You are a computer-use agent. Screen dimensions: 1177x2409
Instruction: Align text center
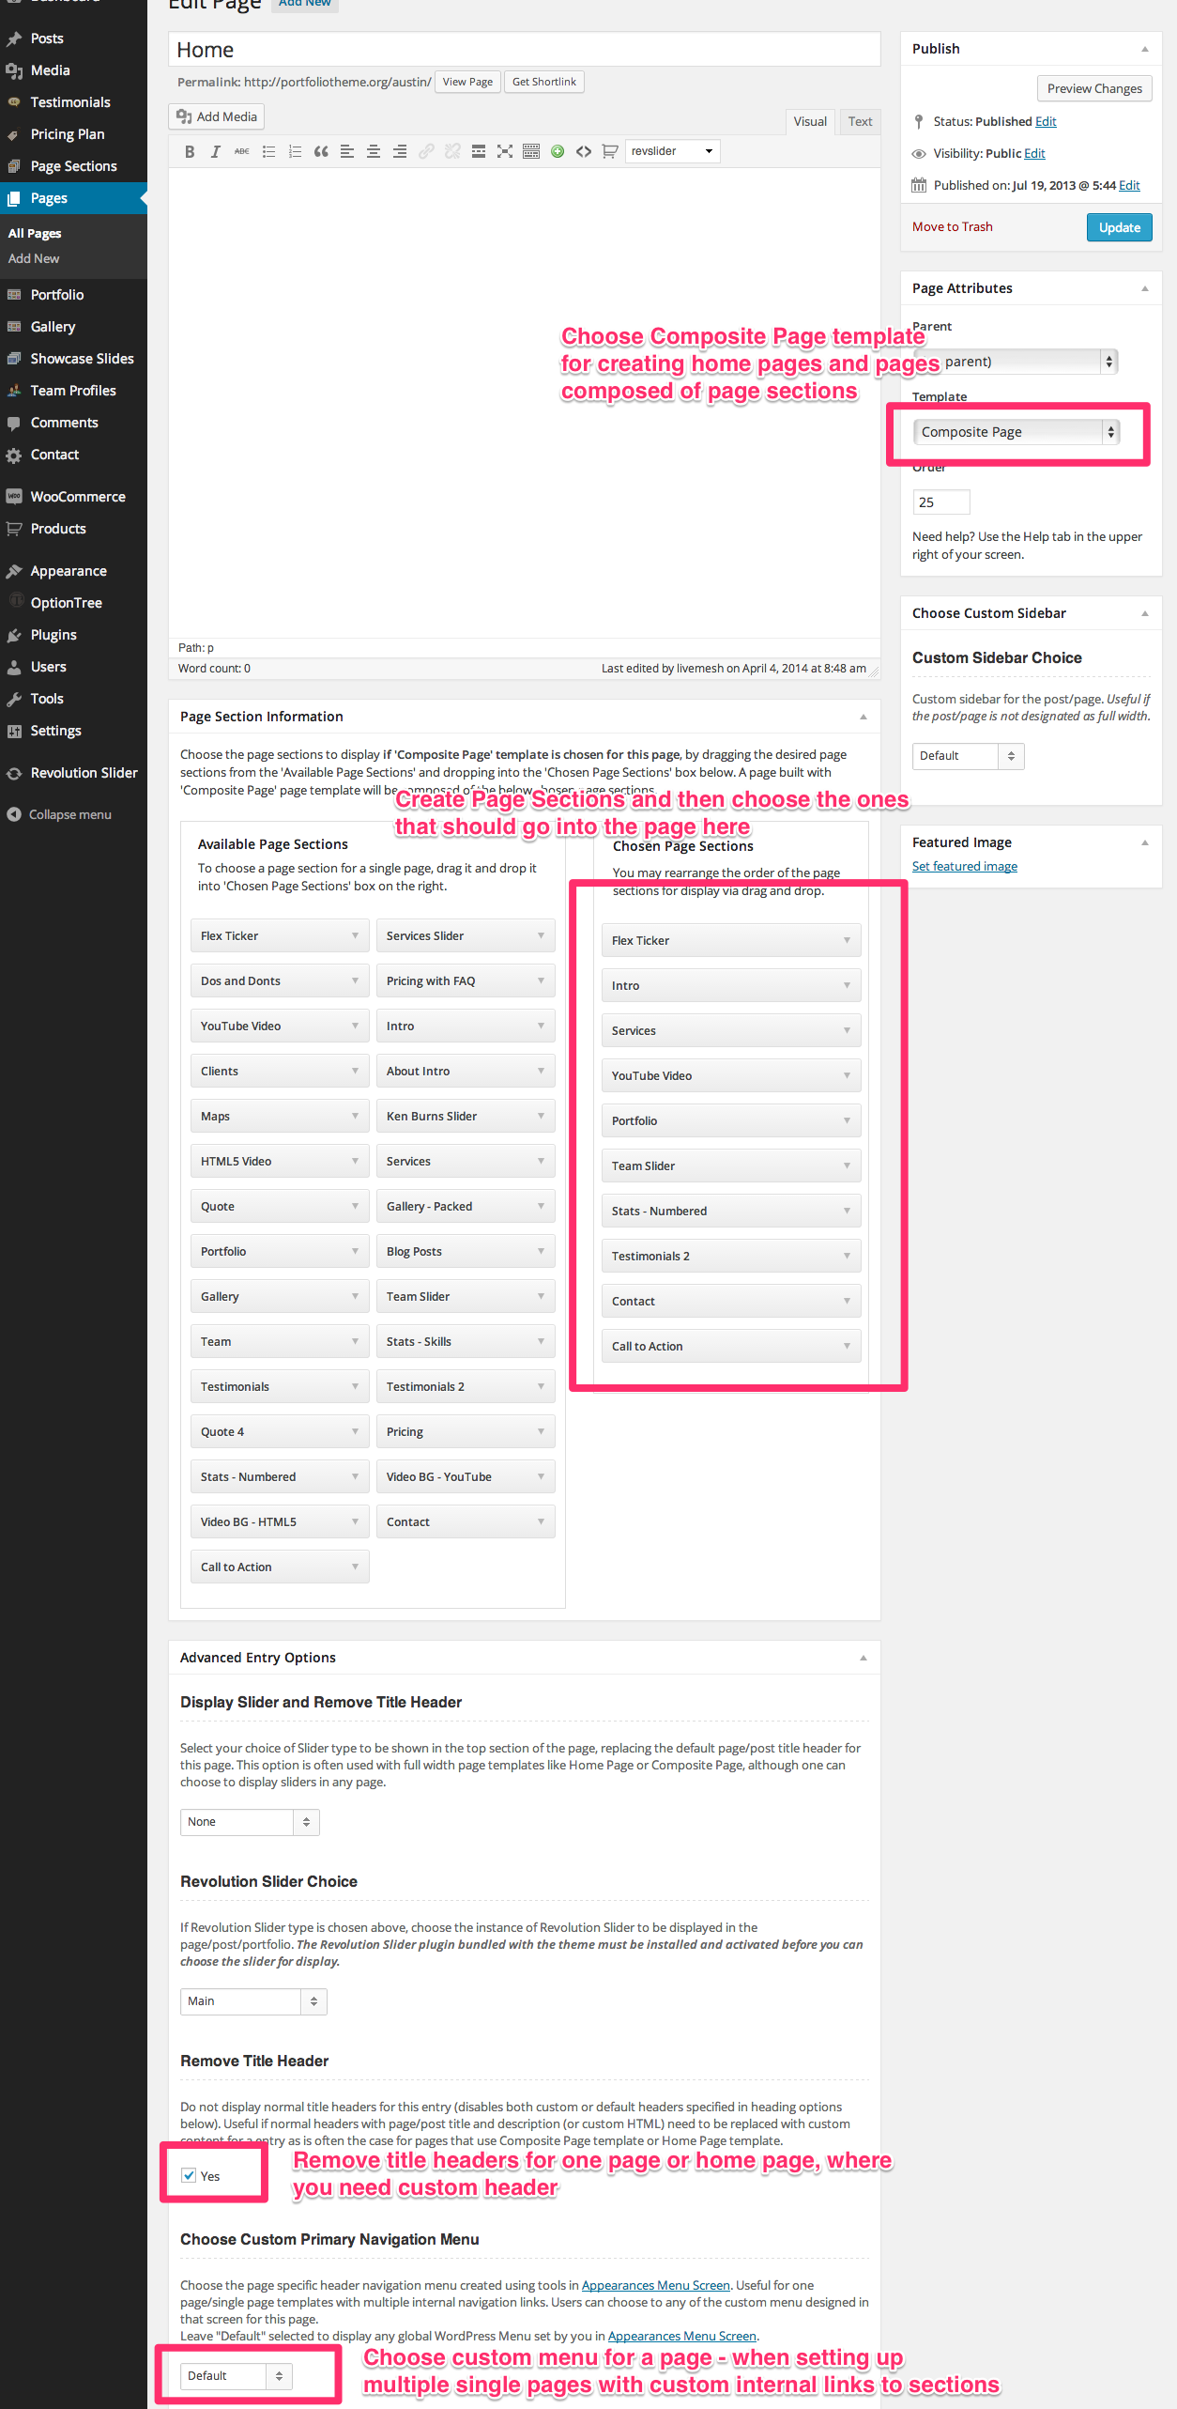[x=374, y=151]
